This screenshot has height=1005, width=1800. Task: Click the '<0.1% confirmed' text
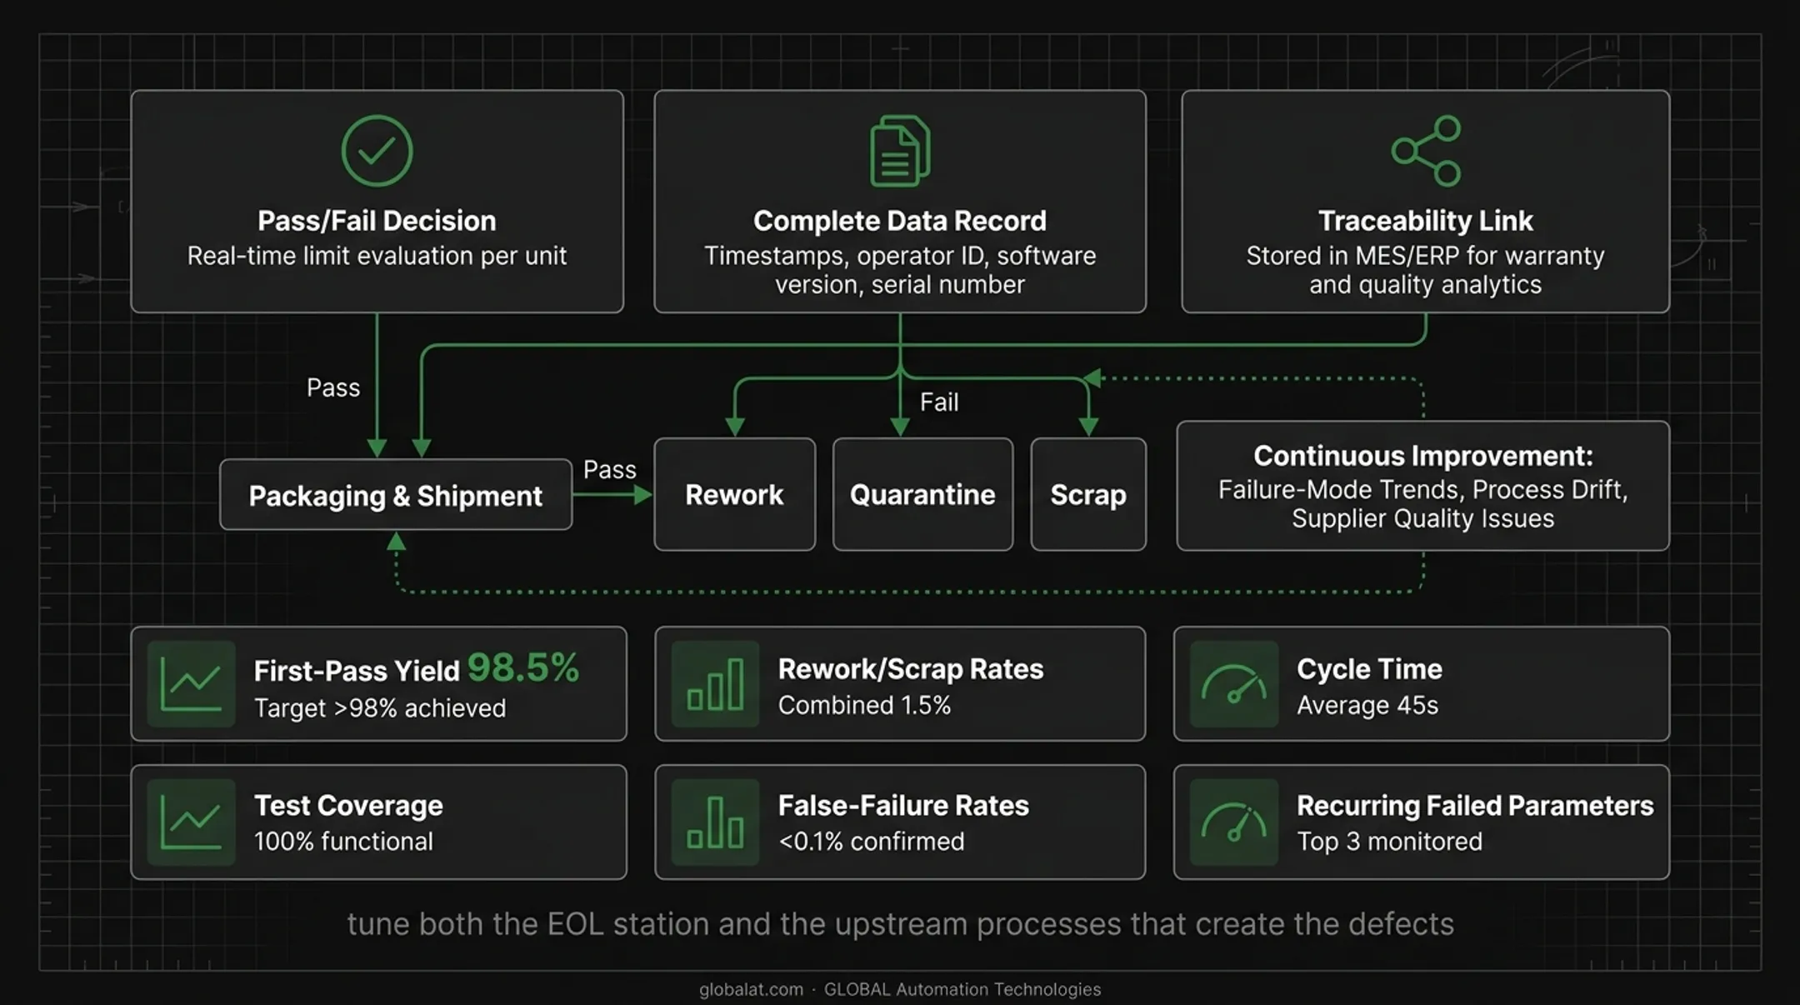coord(871,842)
